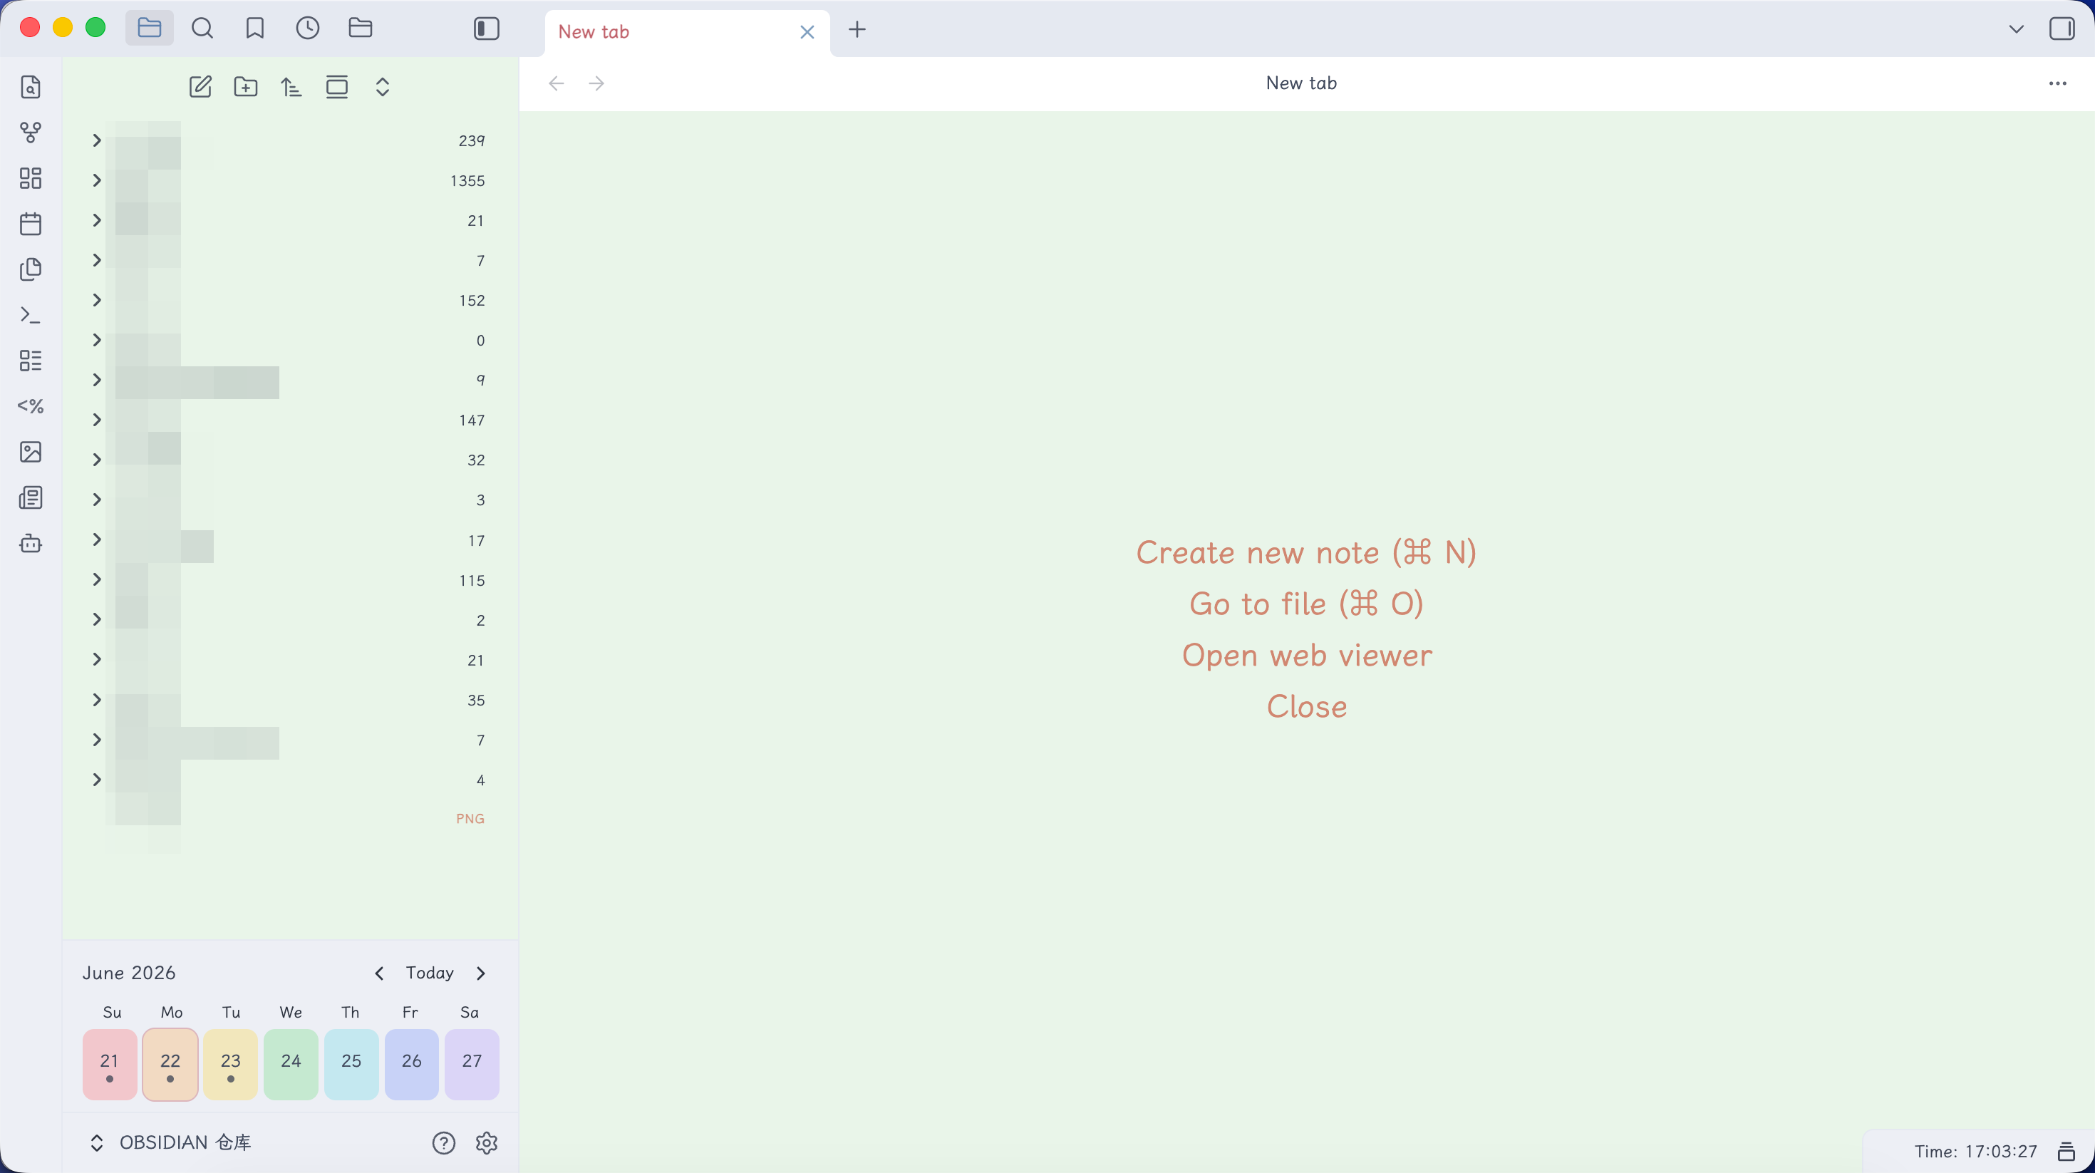
Task: Click the status bar stack icon
Action: coord(2066,1151)
